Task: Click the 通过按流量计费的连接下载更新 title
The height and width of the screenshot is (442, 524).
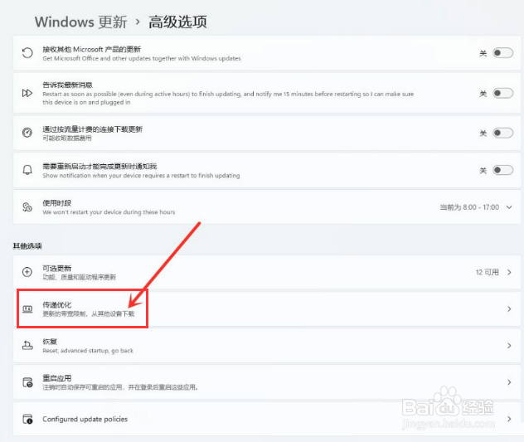Action: click(x=93, y=129)
